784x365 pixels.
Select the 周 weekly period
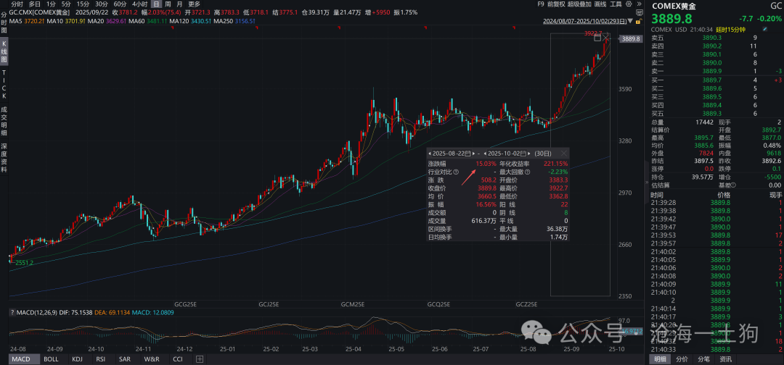(168, 4)
